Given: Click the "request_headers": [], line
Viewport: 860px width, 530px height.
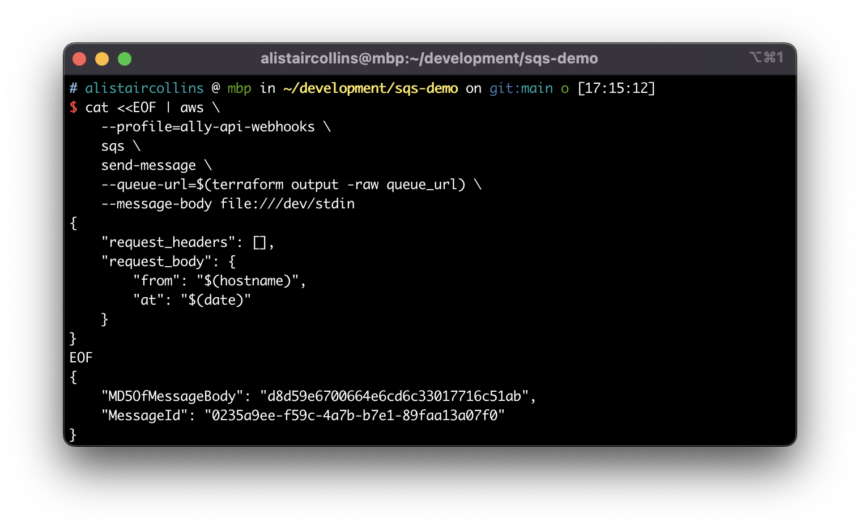Looking at the screenshot, I should click(x=188, y=242).
